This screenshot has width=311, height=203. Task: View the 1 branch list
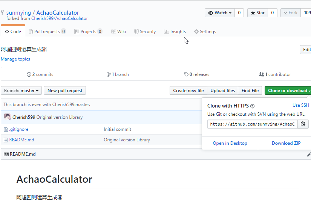[x=118, y=74]
